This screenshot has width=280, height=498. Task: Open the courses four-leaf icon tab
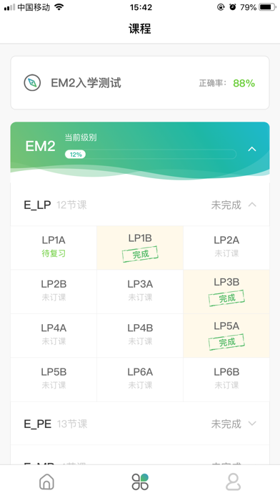(140, 482)
